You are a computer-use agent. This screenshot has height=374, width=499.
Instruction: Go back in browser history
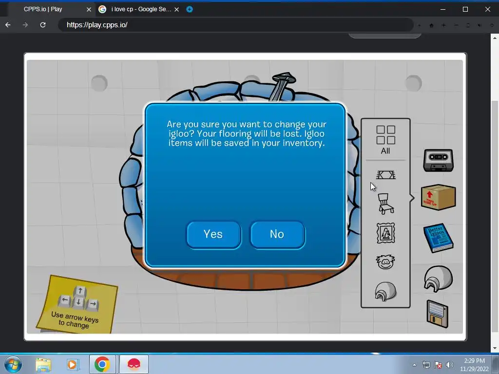[8, 25]
